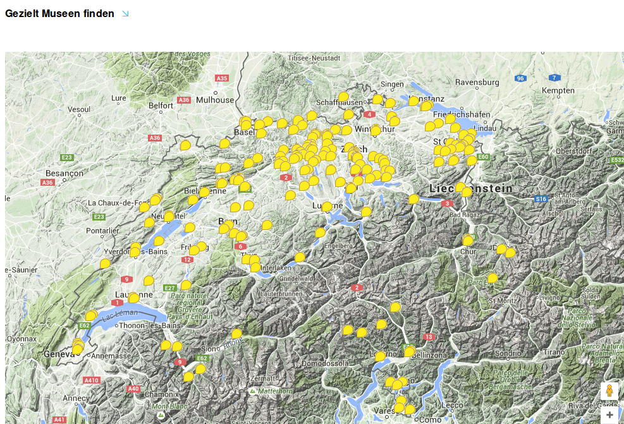Select the marker above Bad Ragaz

point(467,192)
